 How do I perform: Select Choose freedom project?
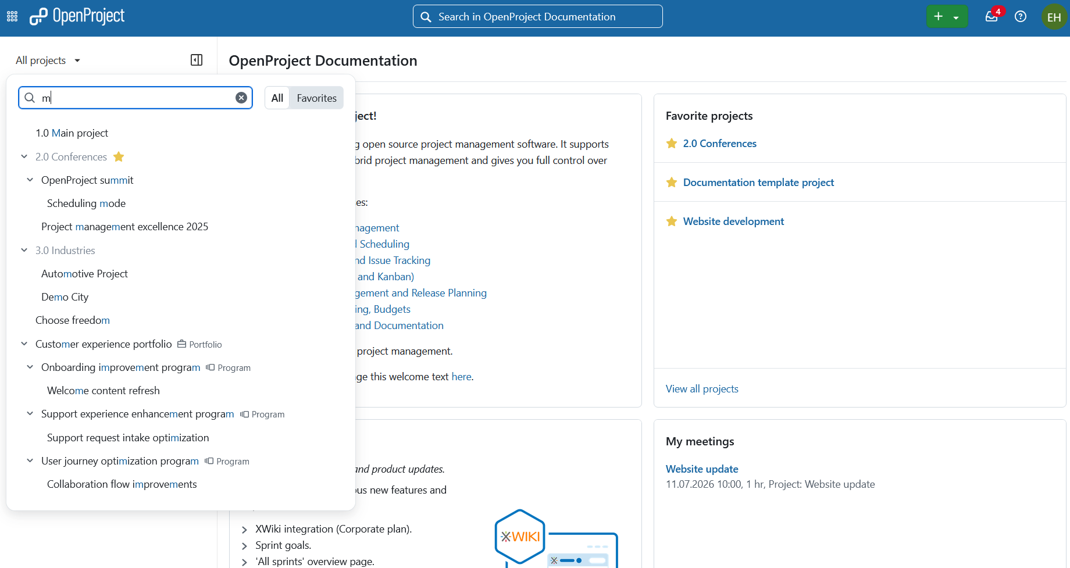click(72, 320)
